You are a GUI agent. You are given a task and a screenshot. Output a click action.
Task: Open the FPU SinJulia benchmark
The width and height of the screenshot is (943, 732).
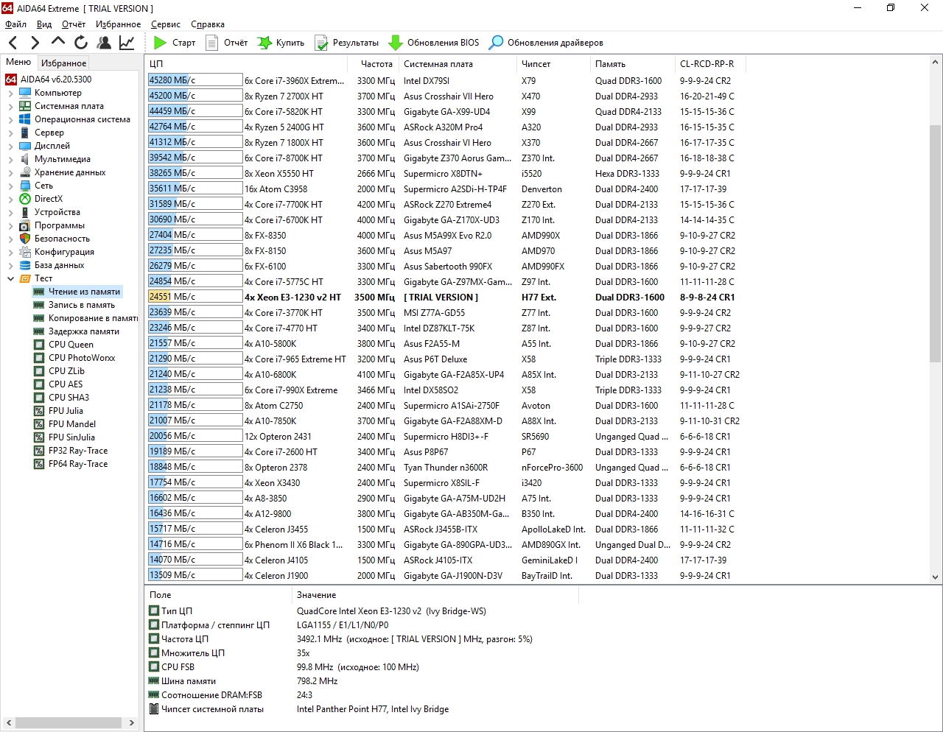[71, 437]
